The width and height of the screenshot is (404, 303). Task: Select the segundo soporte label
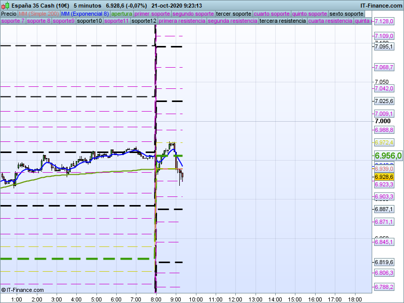(193, 14)
